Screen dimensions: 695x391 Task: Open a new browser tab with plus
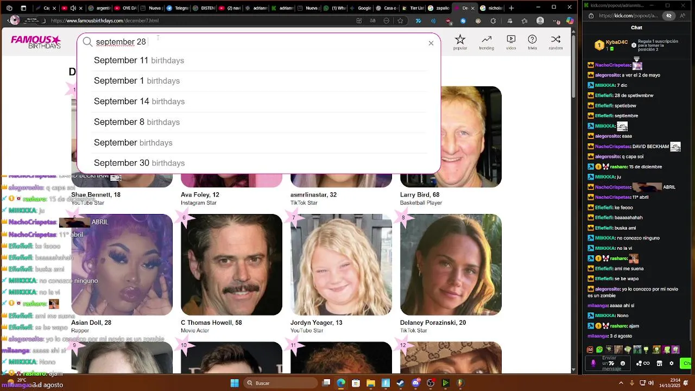tap(511, 8)
